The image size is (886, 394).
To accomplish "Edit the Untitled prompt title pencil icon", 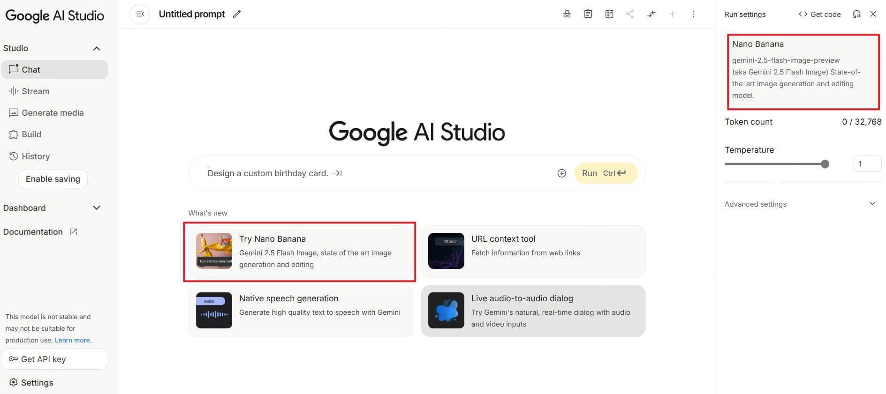I will click(x=237, y=14).
